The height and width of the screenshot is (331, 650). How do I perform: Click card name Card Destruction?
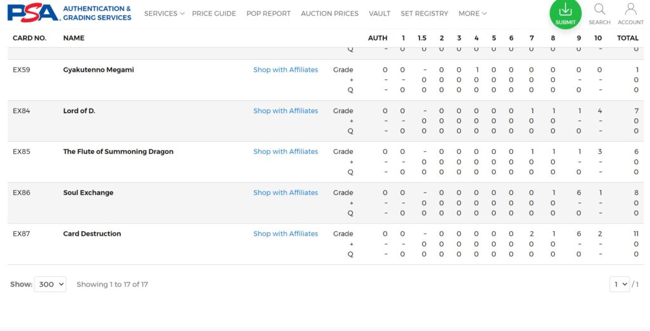(x=92, y=234)
